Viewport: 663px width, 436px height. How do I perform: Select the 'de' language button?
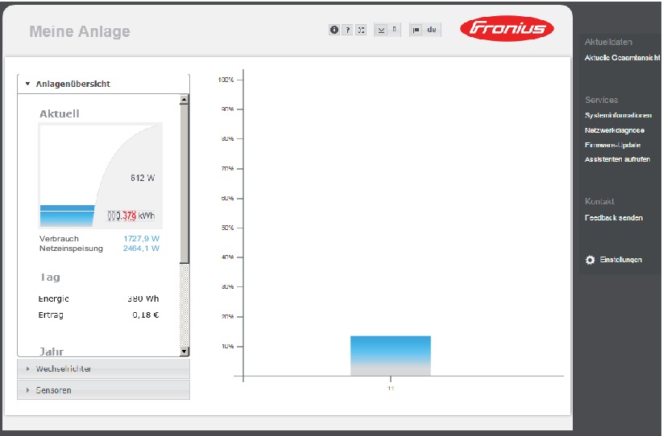point(432,30)
